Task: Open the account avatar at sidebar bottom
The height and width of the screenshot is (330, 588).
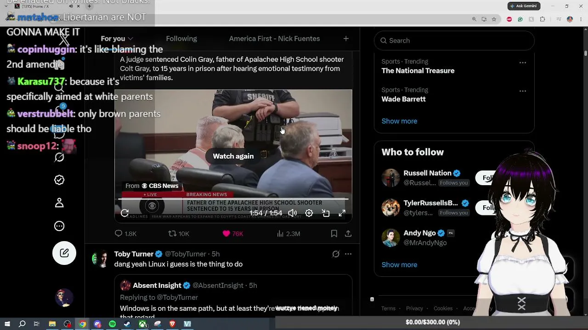Action: pyautogui.click(x=64, y=297)
